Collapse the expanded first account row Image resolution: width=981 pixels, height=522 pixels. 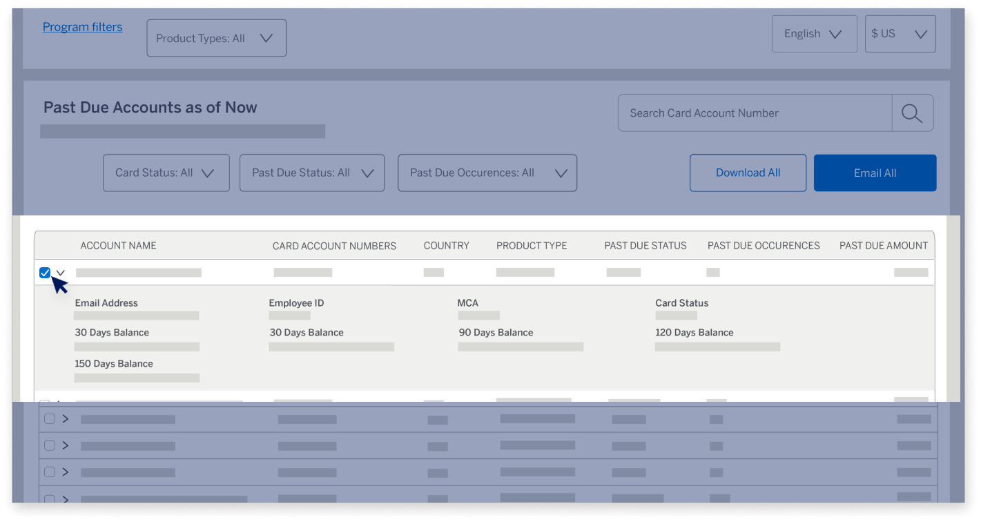pos(60,272)
